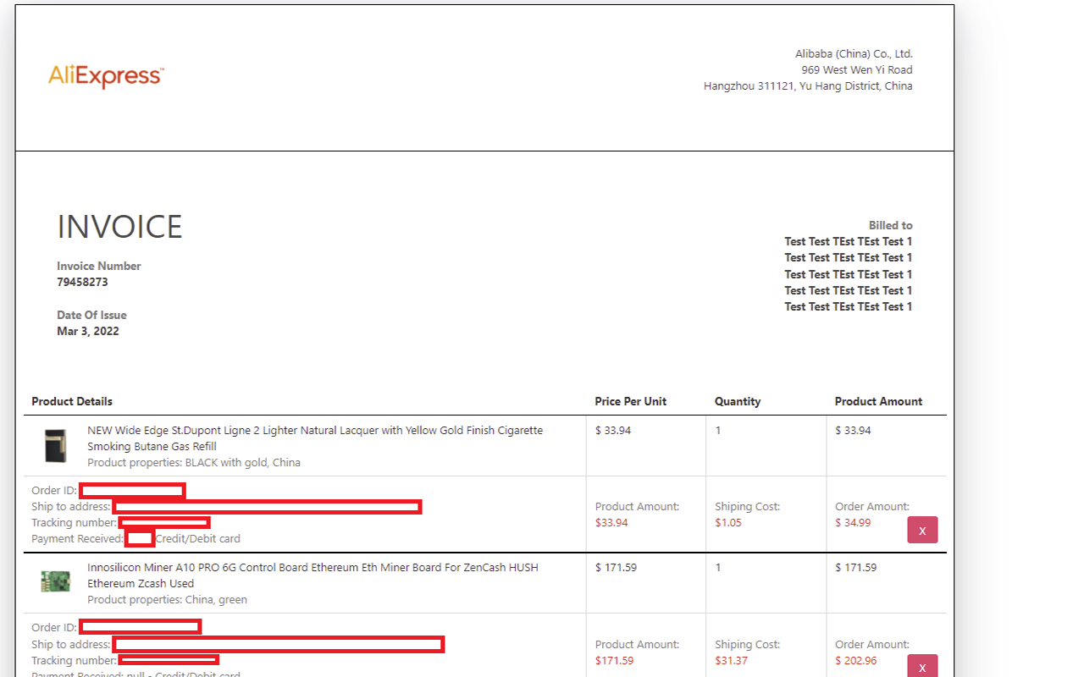Viewport: 1084px width, 677px height.
Task: Remove the Innosilicon Miner order with x button
Action: coord(922,667)
